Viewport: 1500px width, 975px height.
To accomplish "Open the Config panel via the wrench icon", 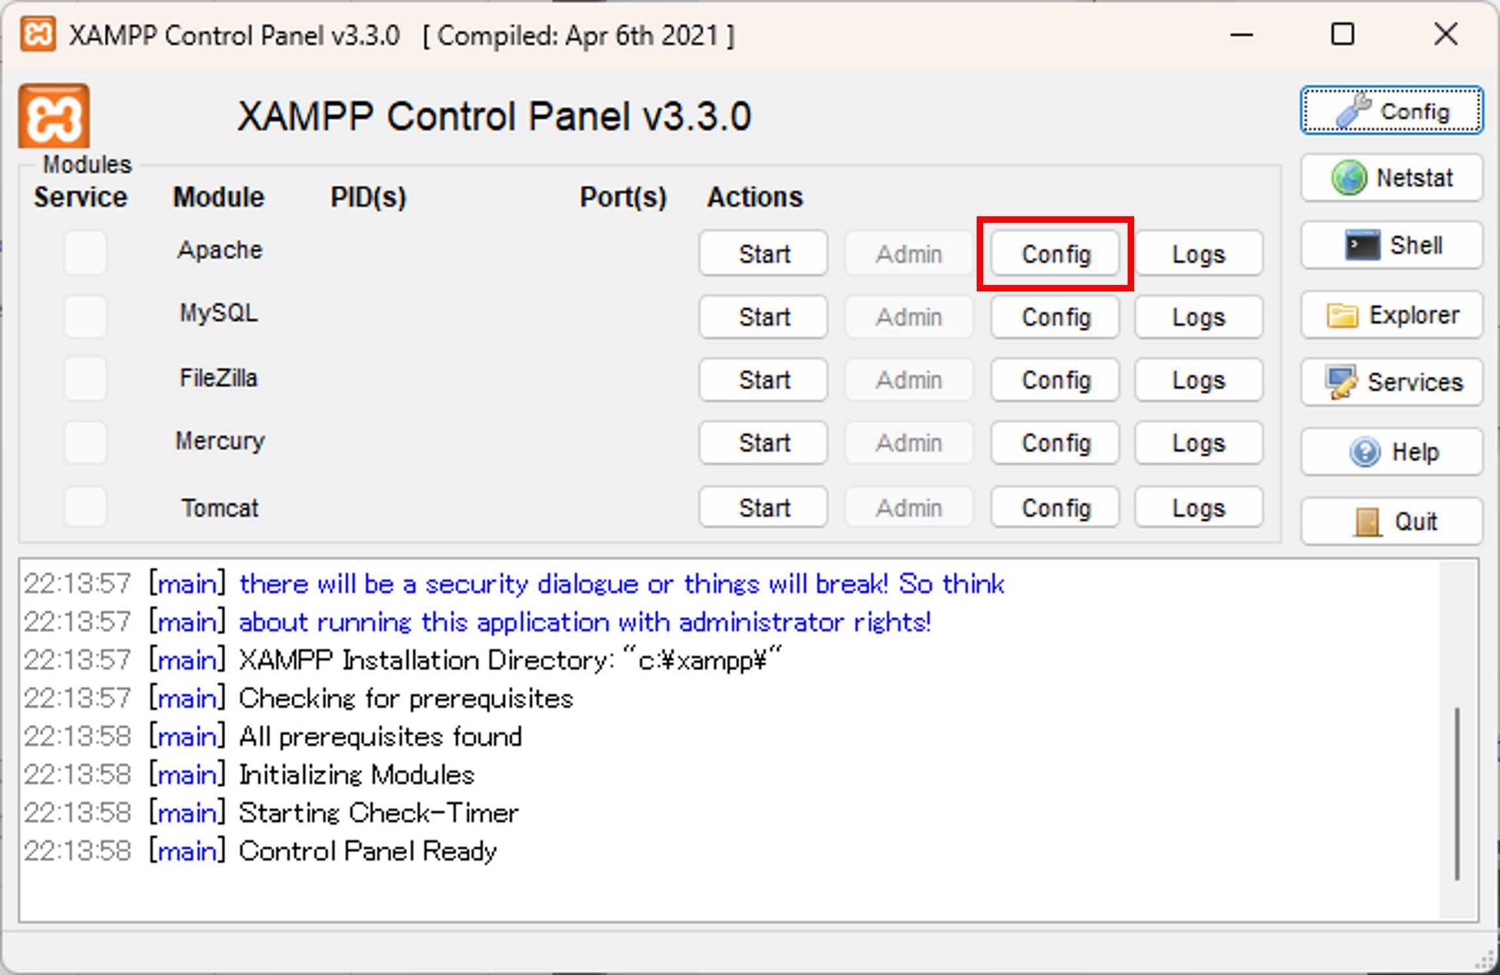I will pos(1391,110).
